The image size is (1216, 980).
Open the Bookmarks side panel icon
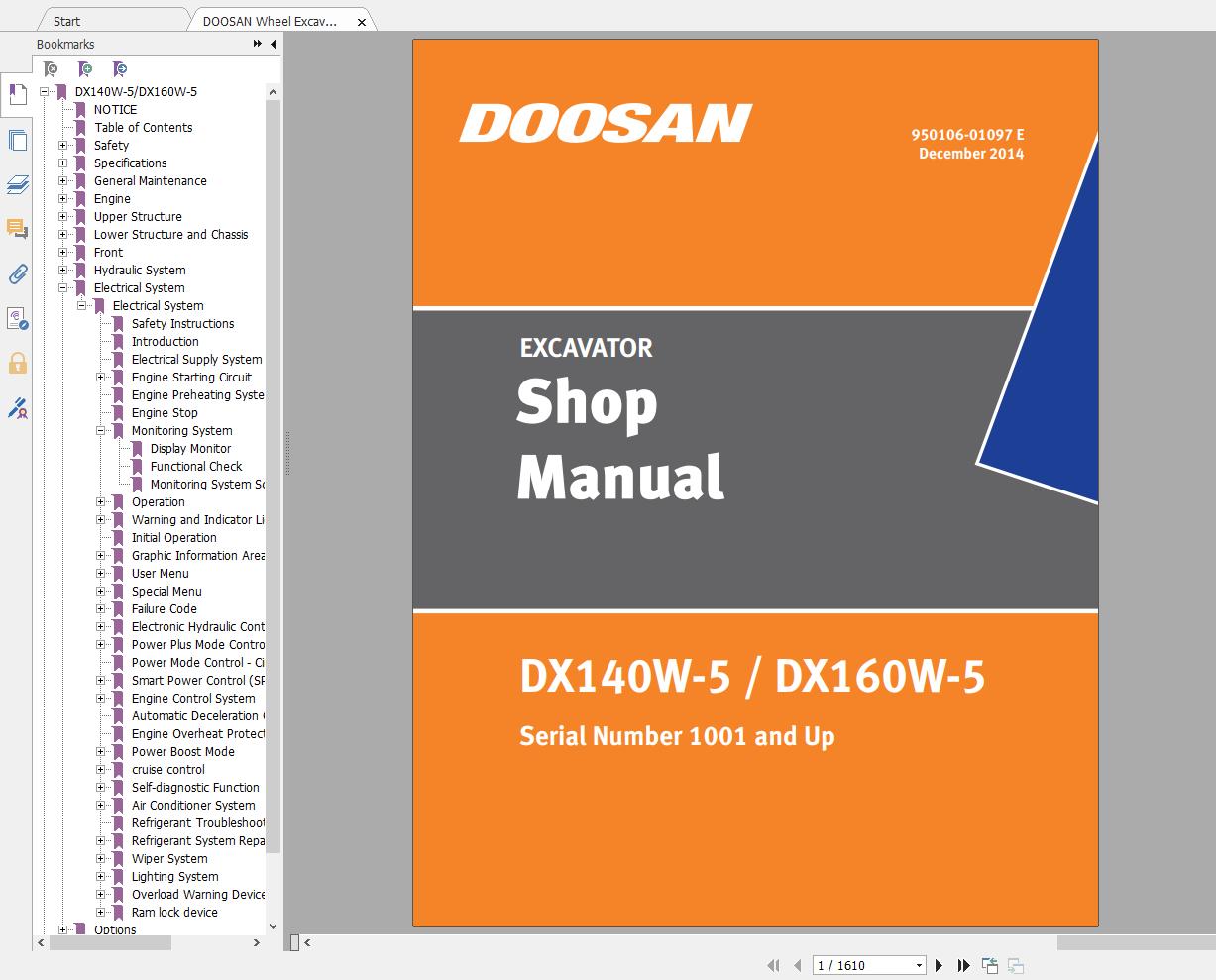(x=17, y=94)
